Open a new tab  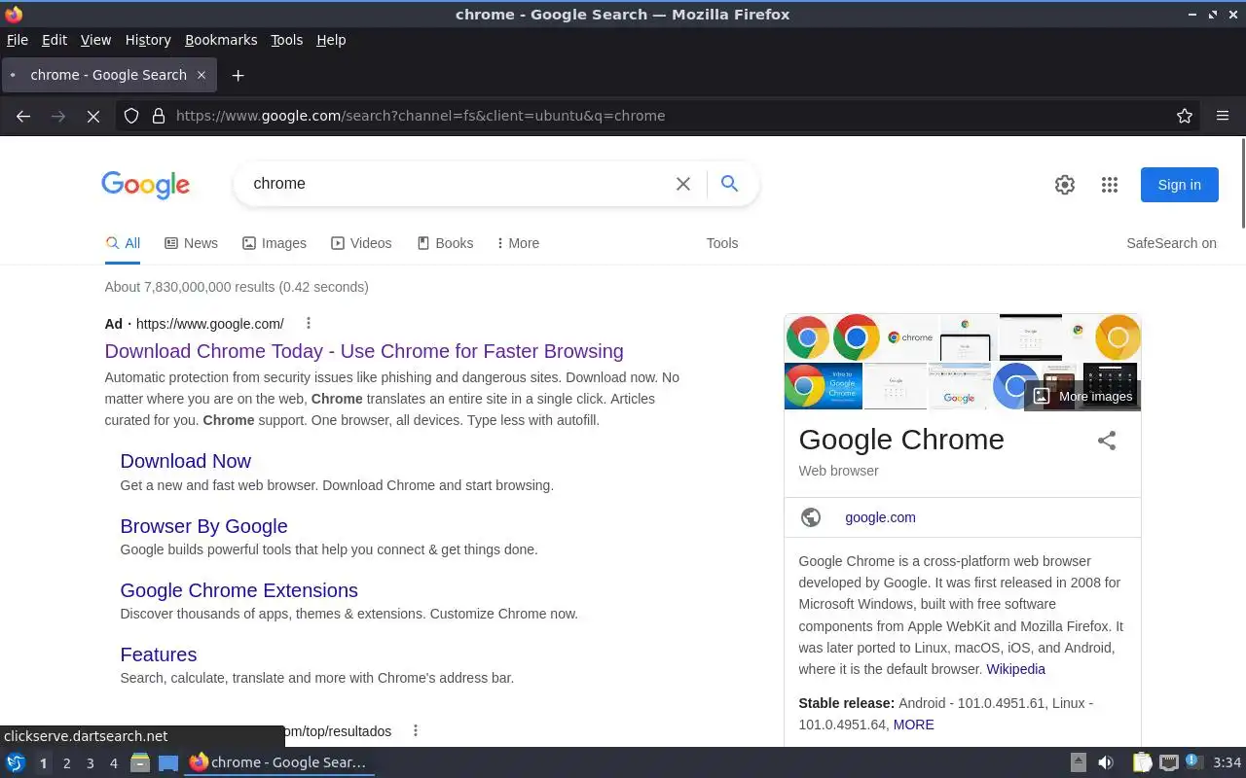pyautogui.click(x=238, y=75)
